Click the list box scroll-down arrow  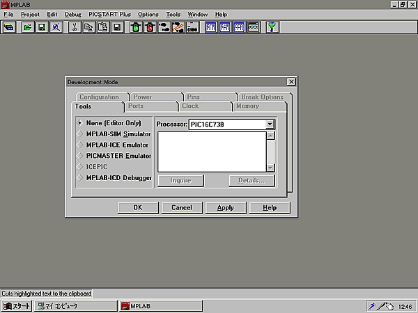[270, 168]
